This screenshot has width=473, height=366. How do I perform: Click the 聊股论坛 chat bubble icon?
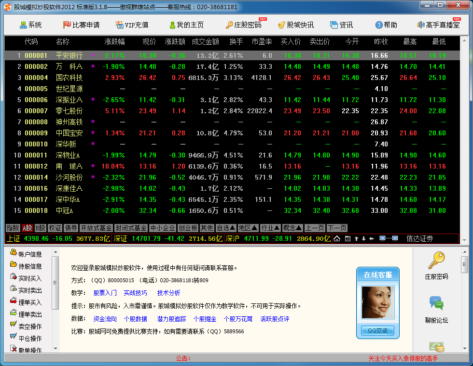[x=436, y=304]
